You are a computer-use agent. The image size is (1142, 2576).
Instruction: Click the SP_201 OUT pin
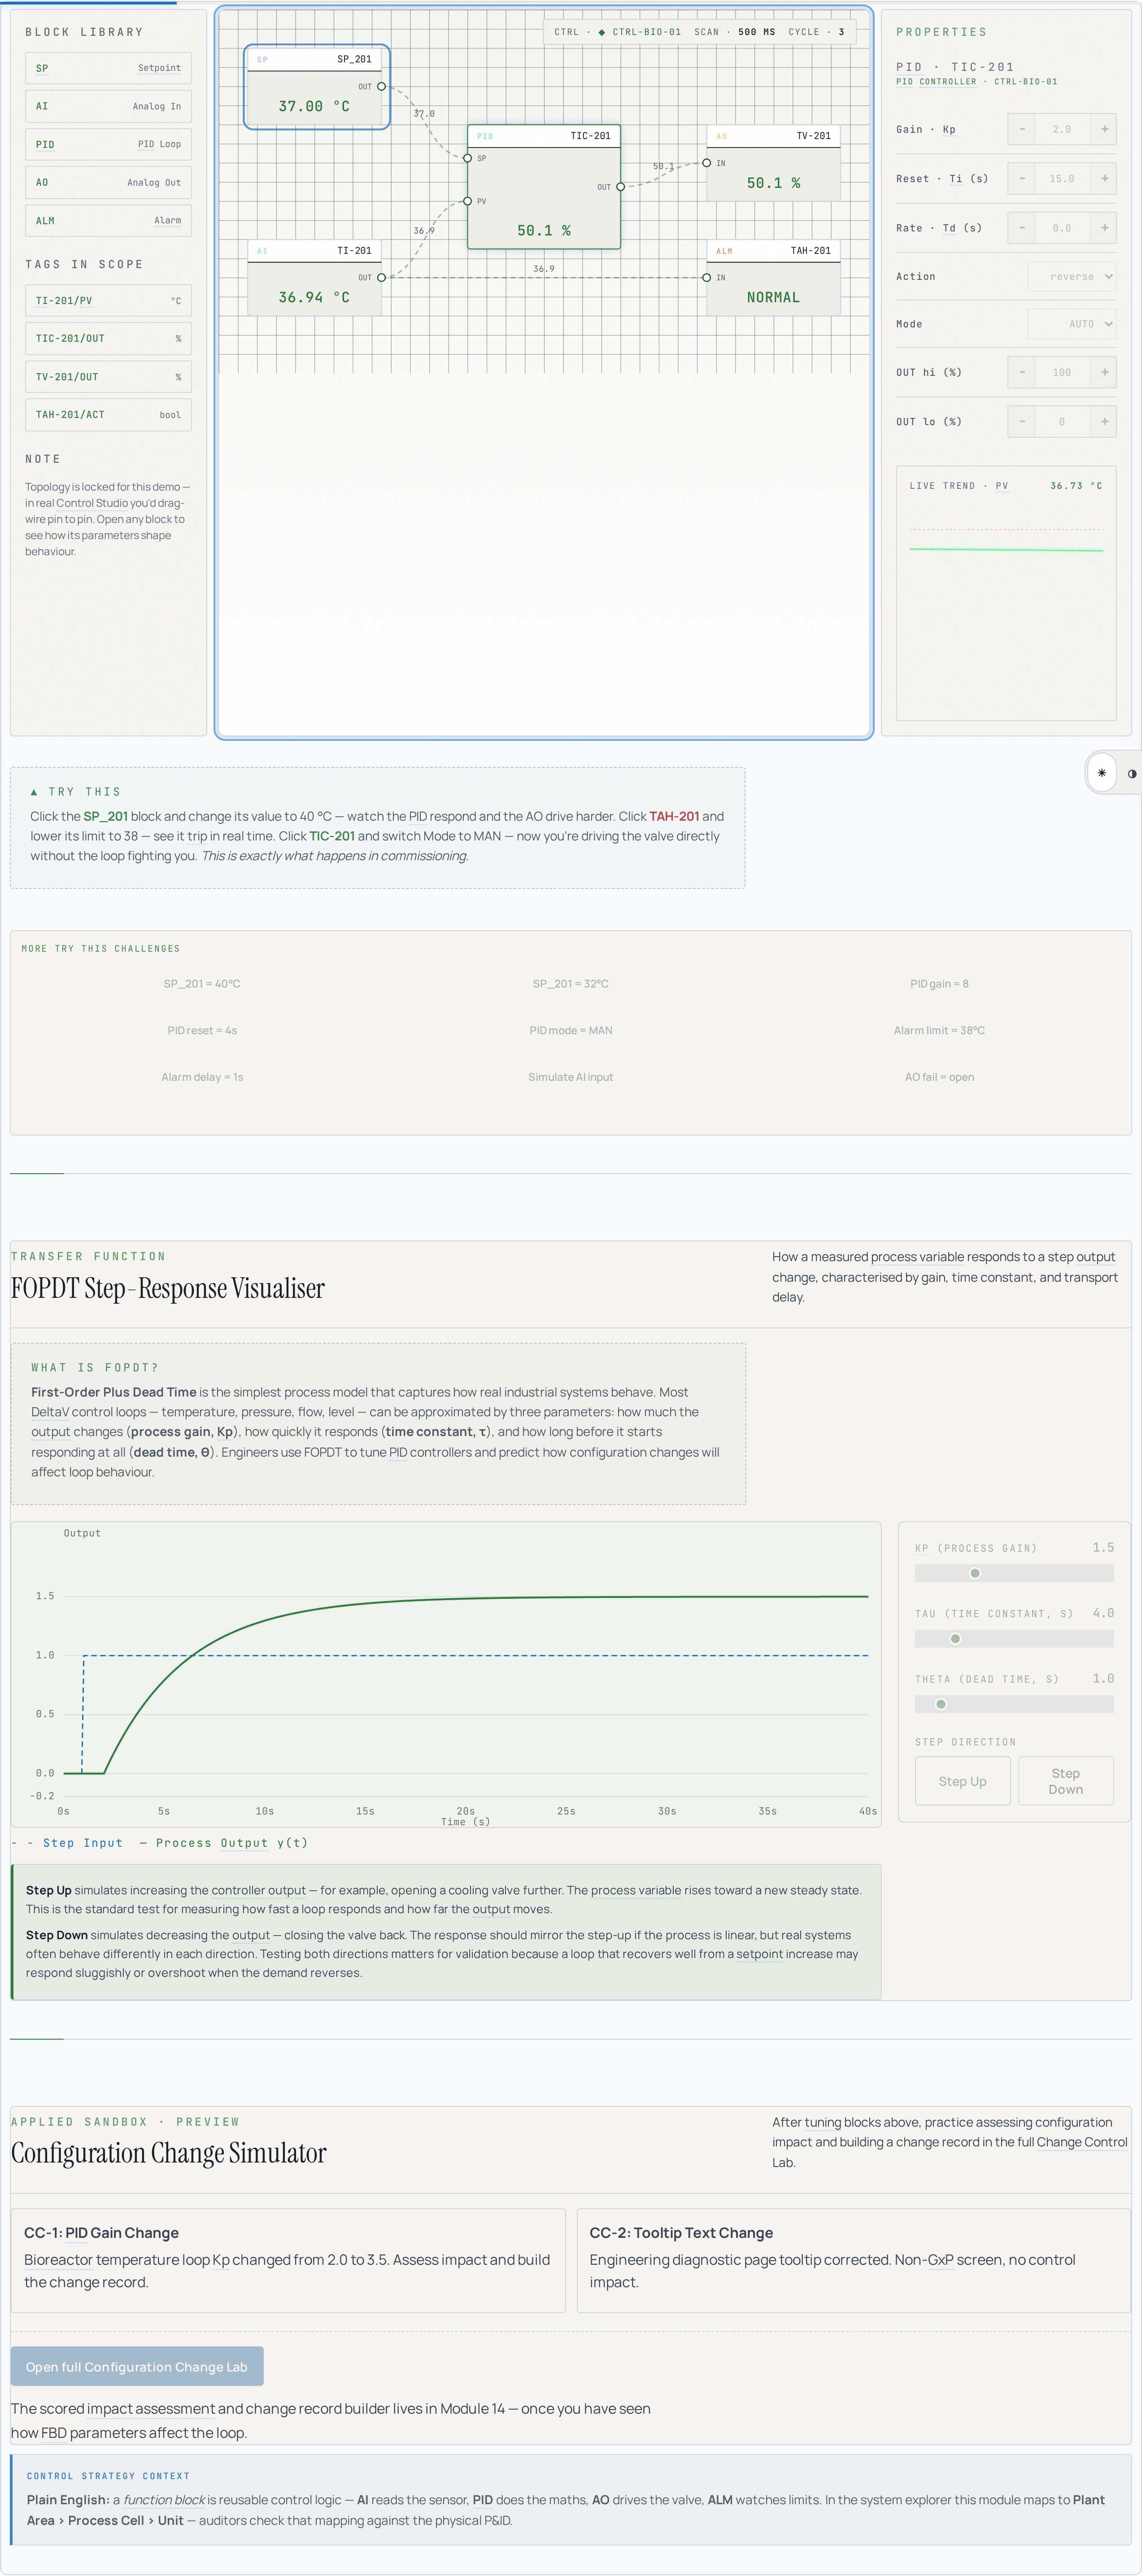(x=381, y=87)
